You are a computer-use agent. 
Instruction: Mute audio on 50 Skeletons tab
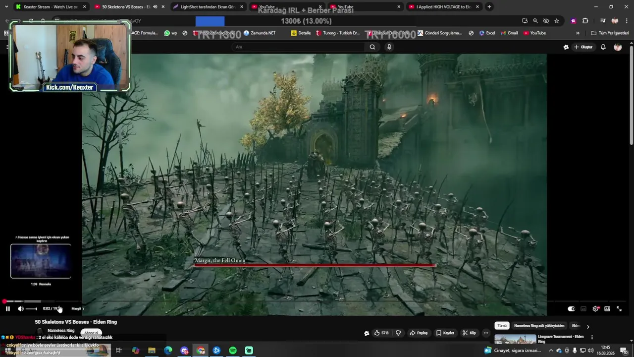(155, 7)
